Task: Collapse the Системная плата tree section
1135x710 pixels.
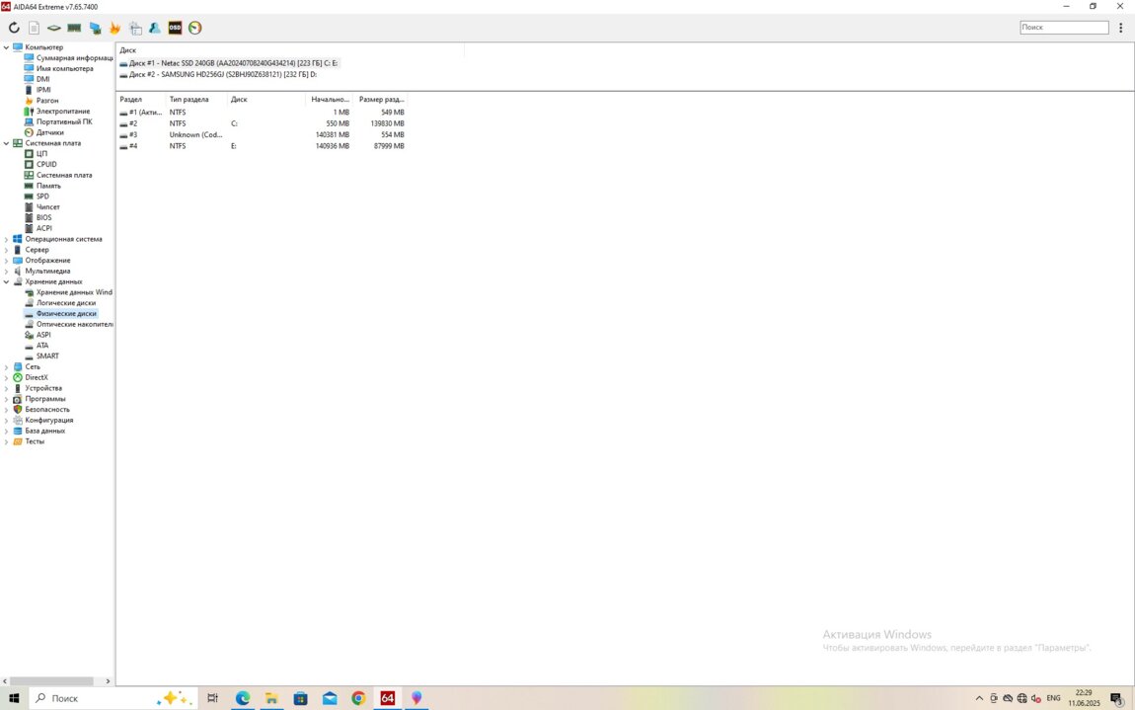Action: coord(6,143)
